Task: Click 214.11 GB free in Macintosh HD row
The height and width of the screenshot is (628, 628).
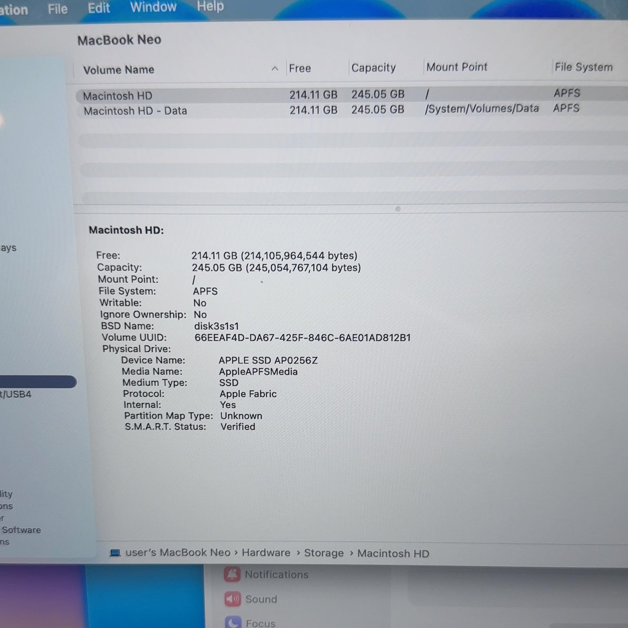Action: point(313,95)
